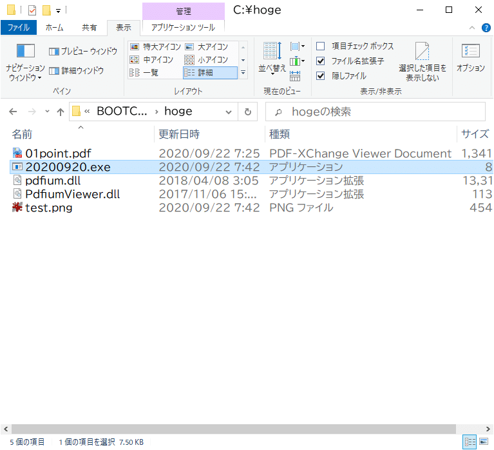Click BOOTC... in the address bar

pyautogui.click(x=122, y=112)
